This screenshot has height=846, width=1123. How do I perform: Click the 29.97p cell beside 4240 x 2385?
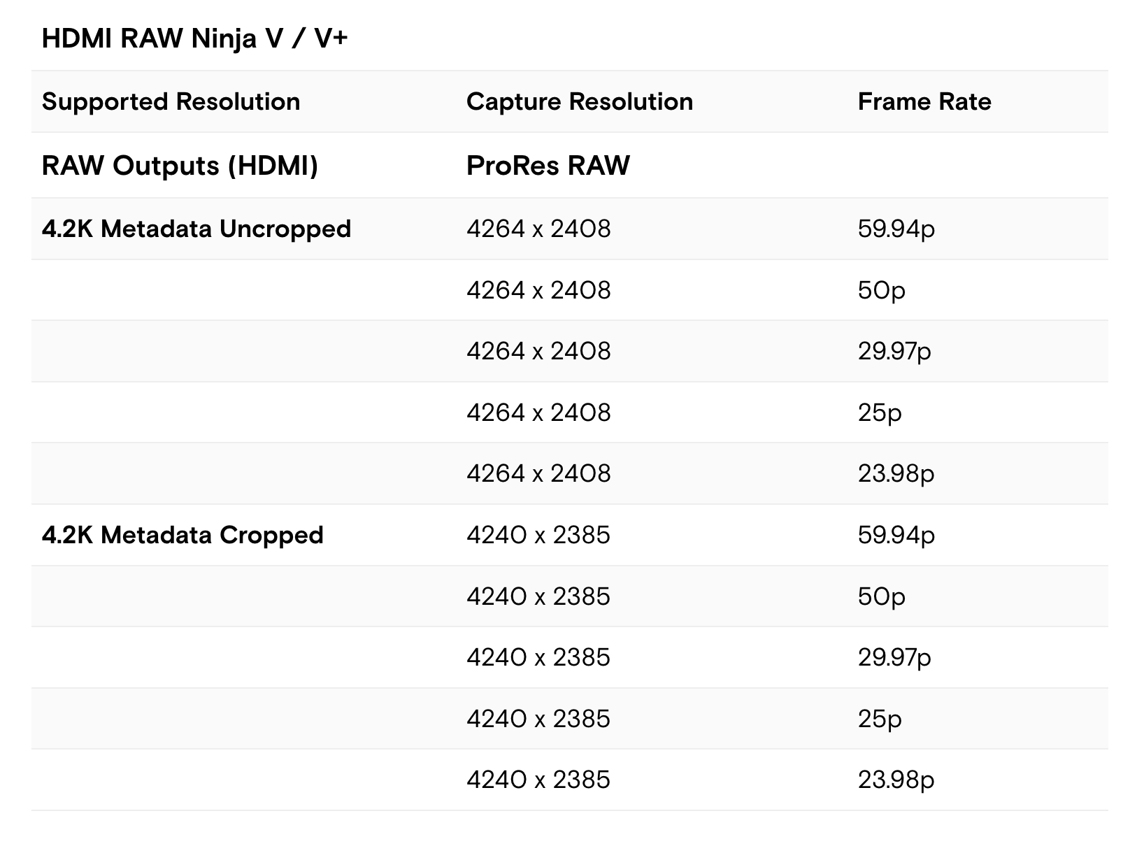894,658
